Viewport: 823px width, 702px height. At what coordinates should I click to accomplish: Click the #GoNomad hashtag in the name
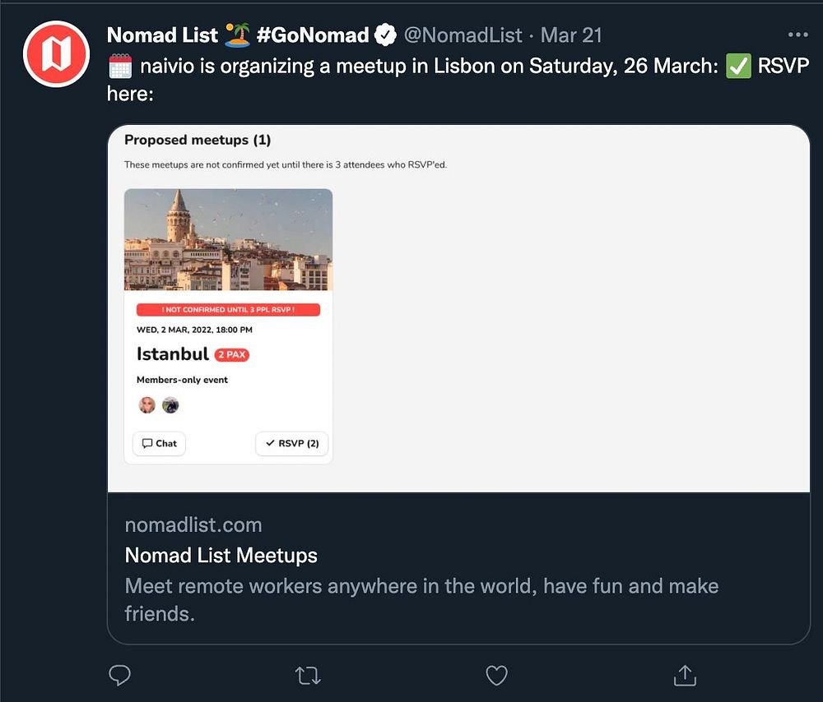point(312,35)
